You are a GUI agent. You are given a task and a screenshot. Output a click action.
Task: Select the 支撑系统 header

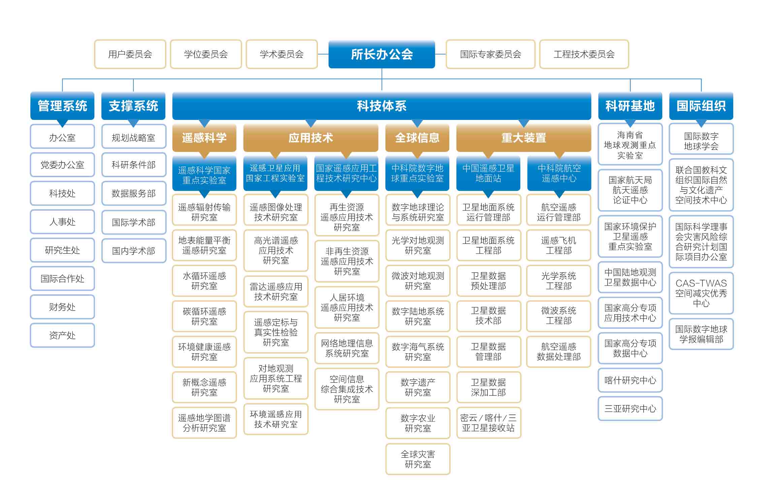(x=133, y=106)
